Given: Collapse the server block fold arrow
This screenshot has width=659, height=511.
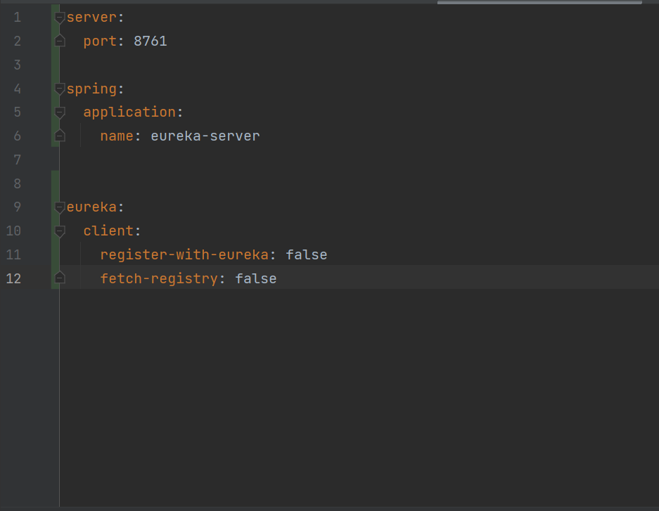Looking at the screenshot, I should coord(59,17).
